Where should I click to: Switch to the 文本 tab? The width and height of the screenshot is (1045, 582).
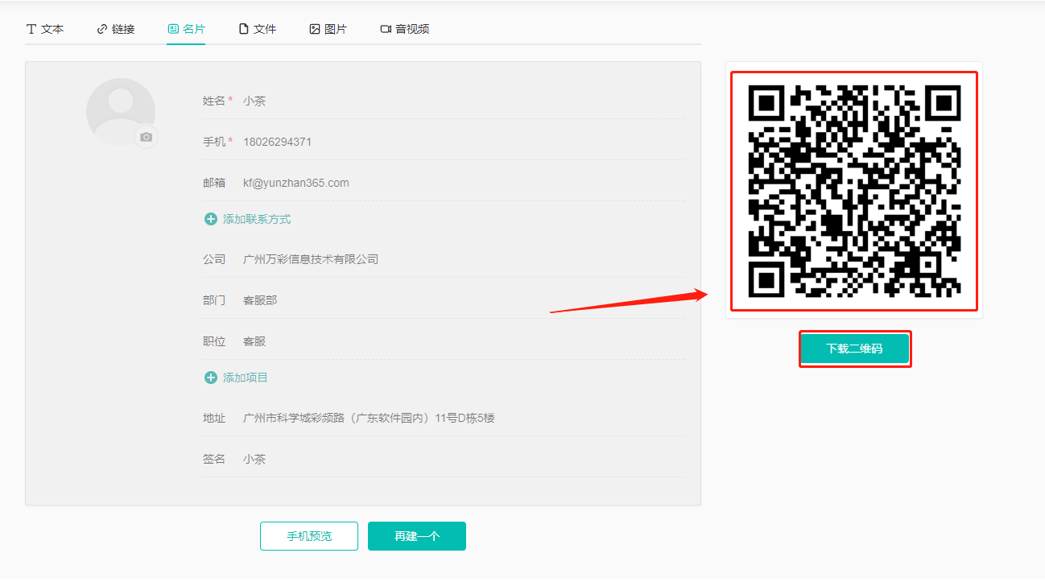point(45,29)
